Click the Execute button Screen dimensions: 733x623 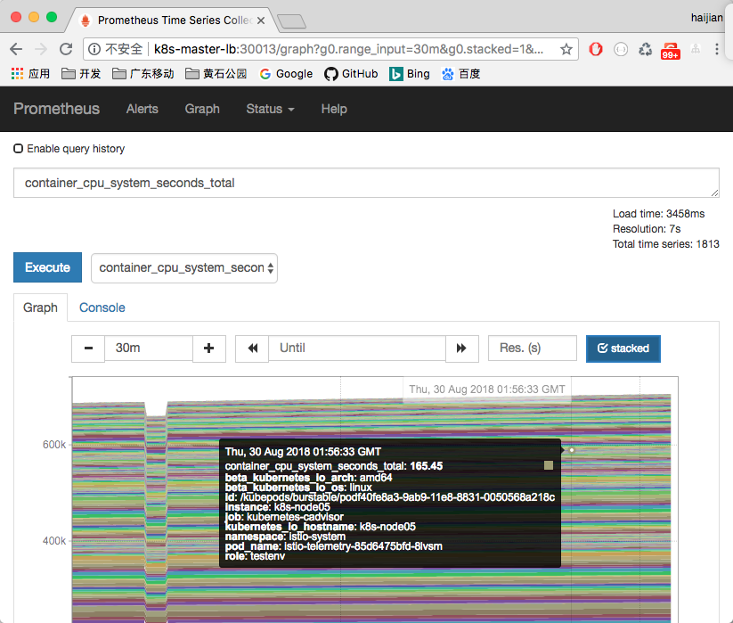48,267
